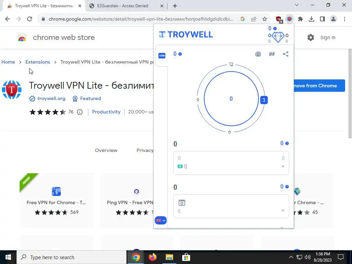Click the blocked window icon in lower card

[x=181, y=203]
